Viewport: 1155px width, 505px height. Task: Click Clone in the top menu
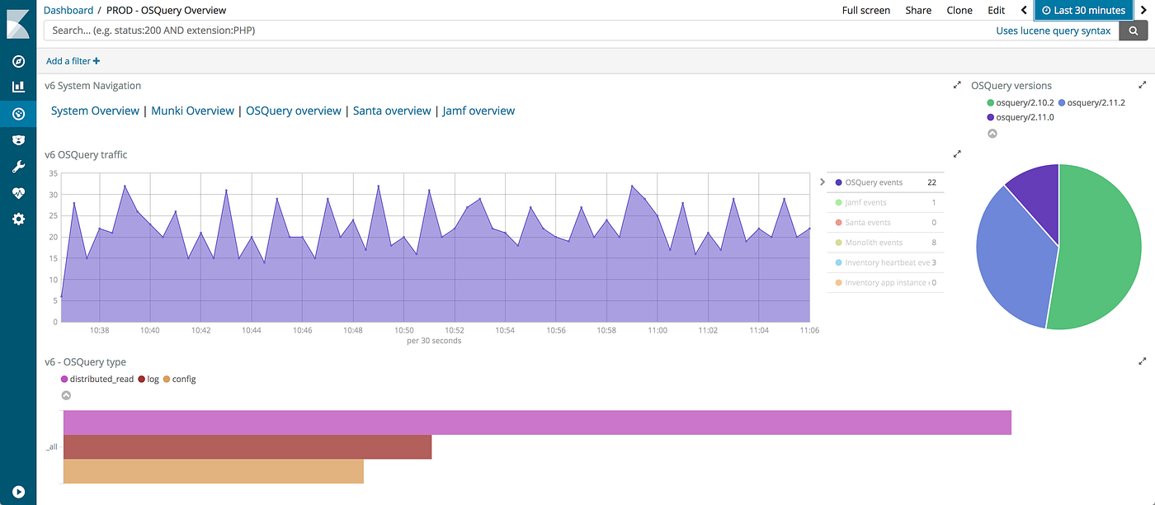tap(959, 10)
